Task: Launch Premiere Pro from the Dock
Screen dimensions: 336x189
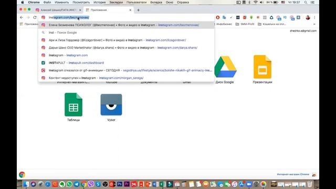Action: pos(127,184)
